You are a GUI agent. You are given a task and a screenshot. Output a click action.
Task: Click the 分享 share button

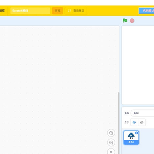[x=57, y=11]
